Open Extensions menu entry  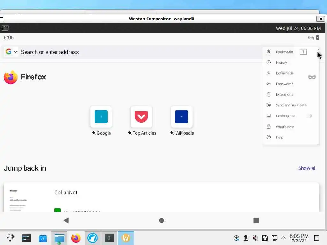pos(284,94)
